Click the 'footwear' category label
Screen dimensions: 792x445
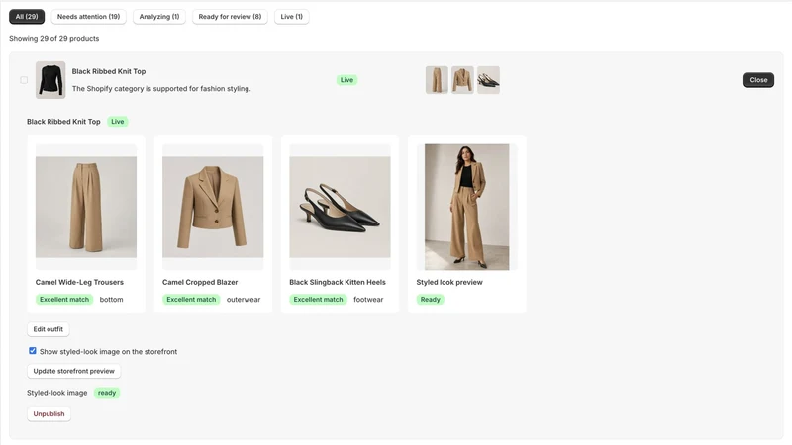[x=368, y=300]
